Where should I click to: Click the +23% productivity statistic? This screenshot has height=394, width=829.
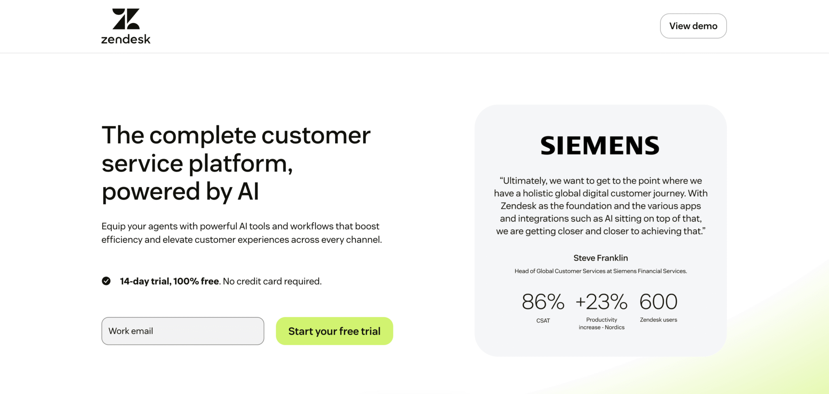point(602,301)
